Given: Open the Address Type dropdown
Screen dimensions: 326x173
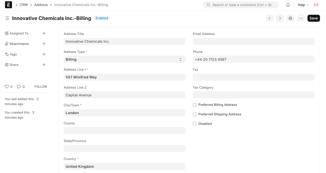Looking at the screenshot, I should click(124, 59).
